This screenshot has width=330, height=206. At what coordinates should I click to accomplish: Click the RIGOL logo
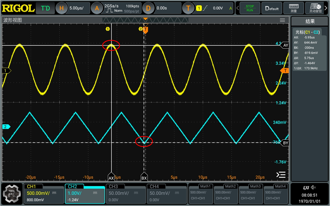(18, 8)
